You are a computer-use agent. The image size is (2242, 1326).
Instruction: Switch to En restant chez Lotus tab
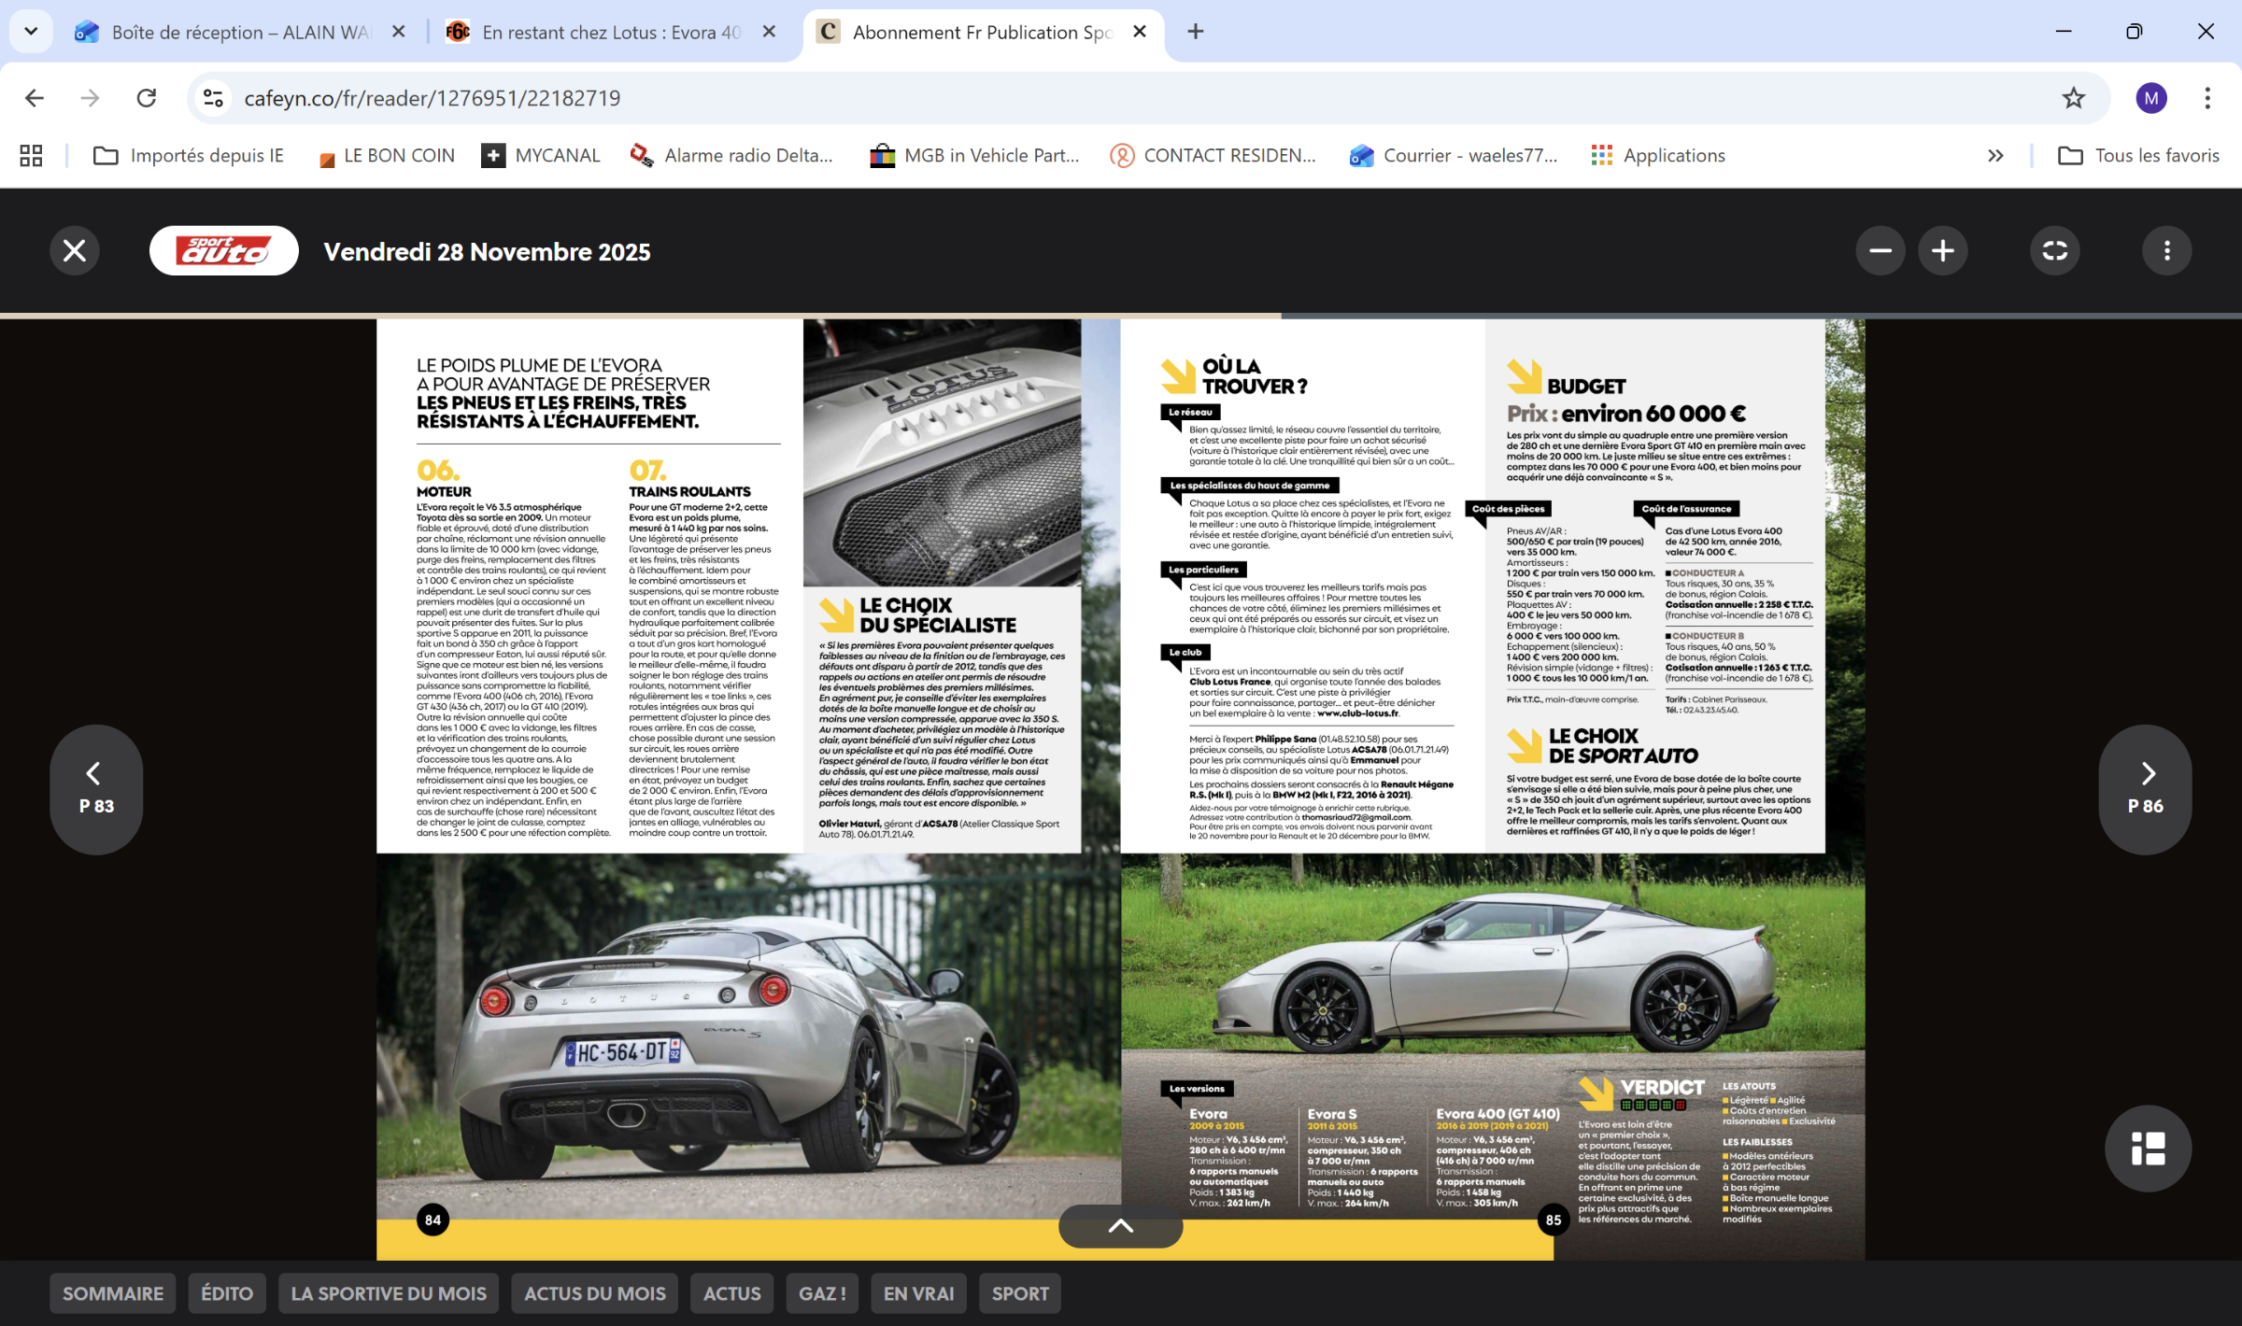click(609, 32)
